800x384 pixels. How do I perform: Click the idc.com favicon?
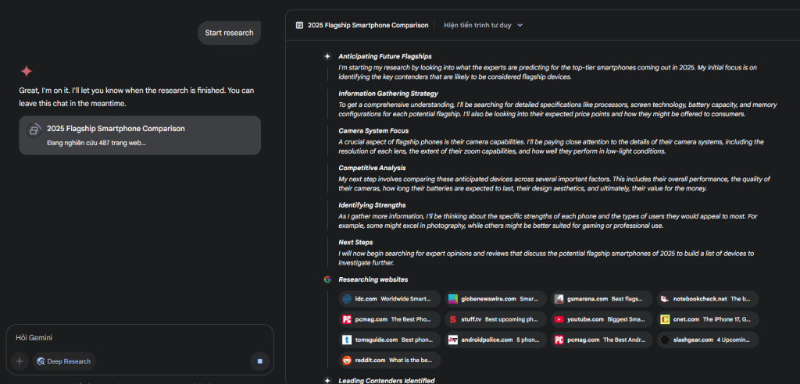[x=347, y=299]
